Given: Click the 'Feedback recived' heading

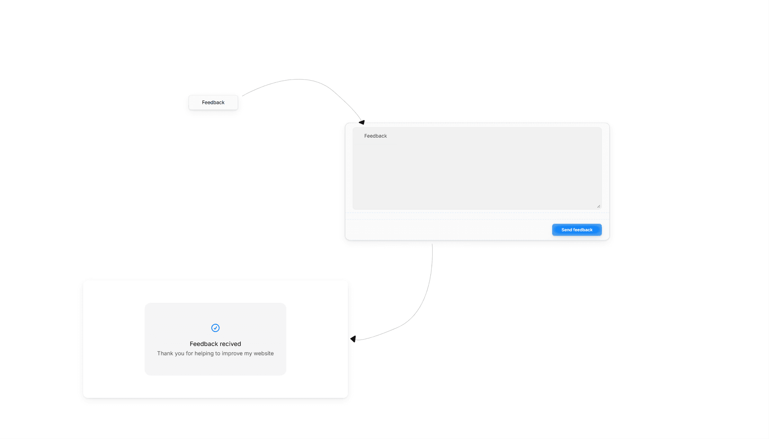Looking at the screenshot, I should click(x=215, y=344).
